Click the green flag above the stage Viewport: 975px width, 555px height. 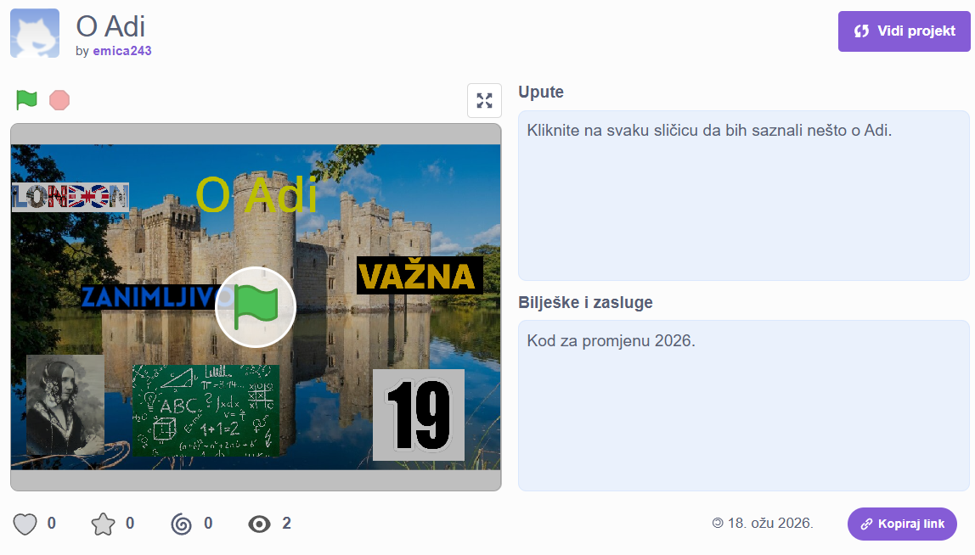coord(26,100)
